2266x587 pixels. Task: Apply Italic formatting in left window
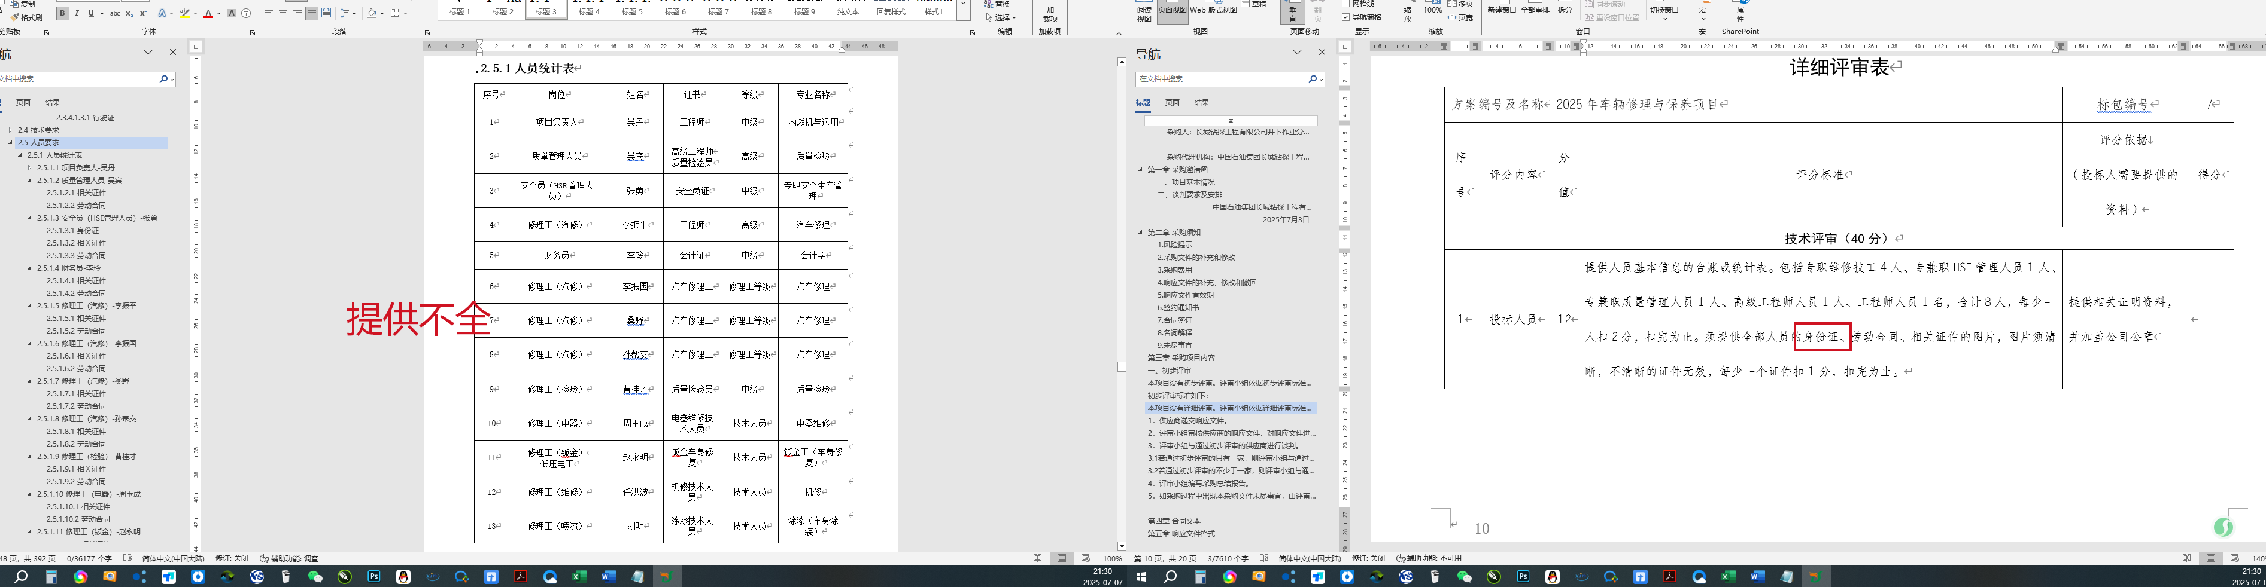[x=77, y=13]
